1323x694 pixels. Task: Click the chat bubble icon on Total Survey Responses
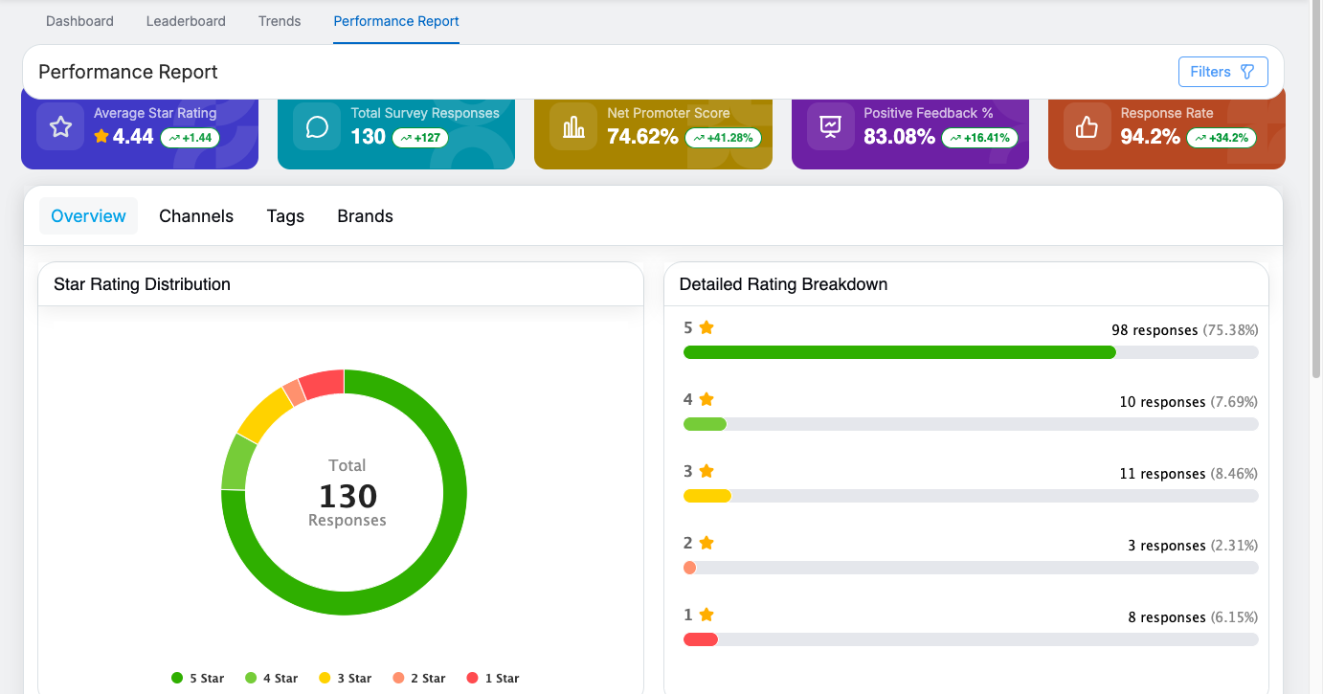click(x=317, y=127)
